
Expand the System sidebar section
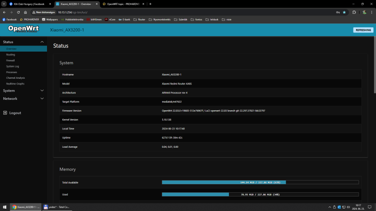pyautogui.click(x=23, y=90)
